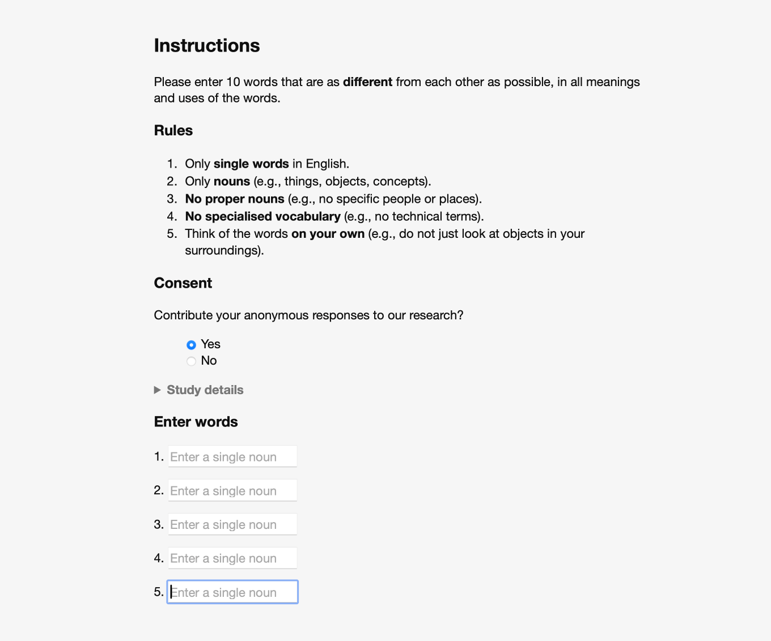Select the "Yes" consent radio button
Screen dimensions: 771x641
click(192, 345)
